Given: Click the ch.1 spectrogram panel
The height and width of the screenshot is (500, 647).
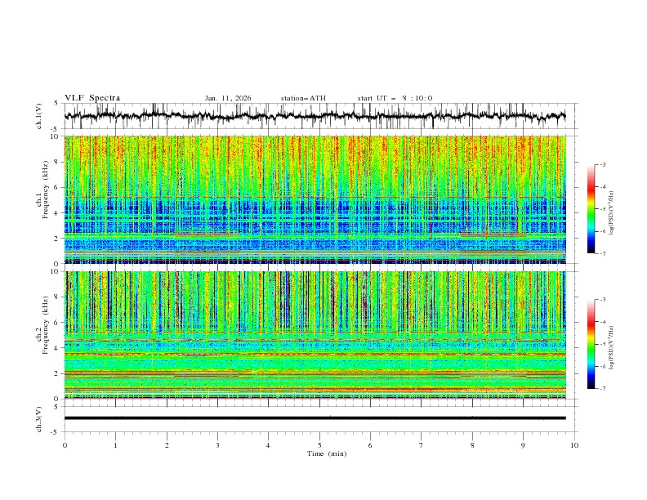Looking at the screenshot, I should coord(315,199).
